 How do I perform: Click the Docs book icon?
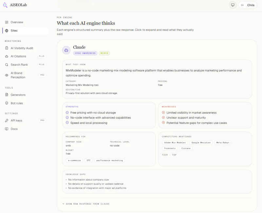click(x=7, y=129)
